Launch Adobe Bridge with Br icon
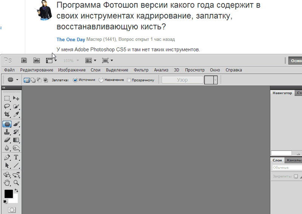This screenshot has width=302, height=214. pos(24,60)
